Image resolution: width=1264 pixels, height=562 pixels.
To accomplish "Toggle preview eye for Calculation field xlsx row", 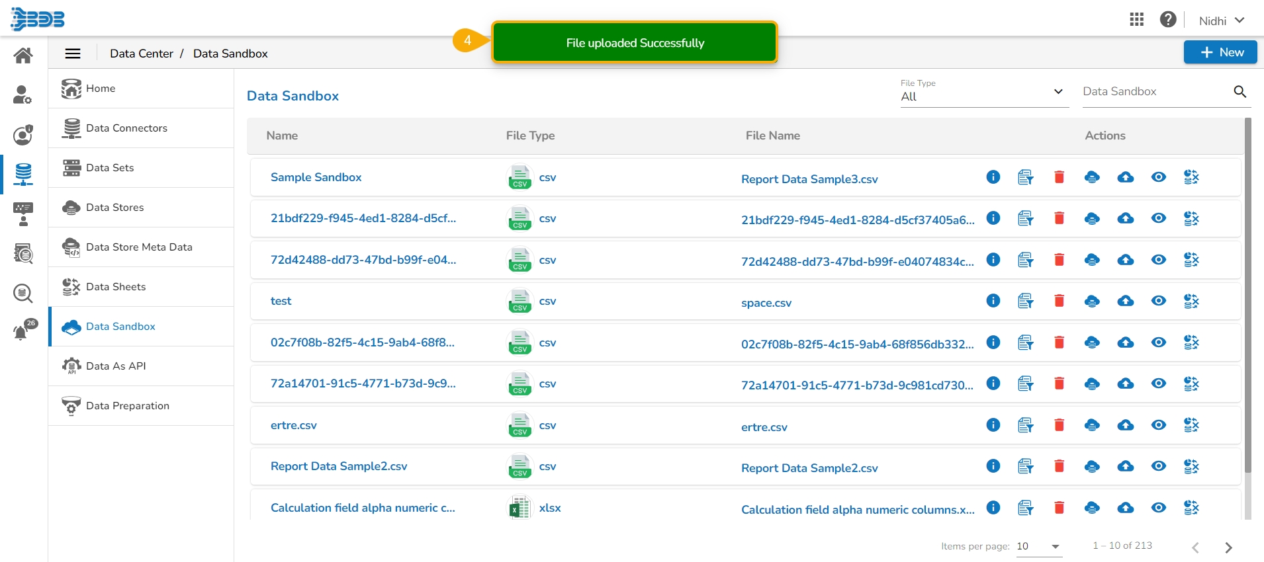I will click(x=1158, y=508).
